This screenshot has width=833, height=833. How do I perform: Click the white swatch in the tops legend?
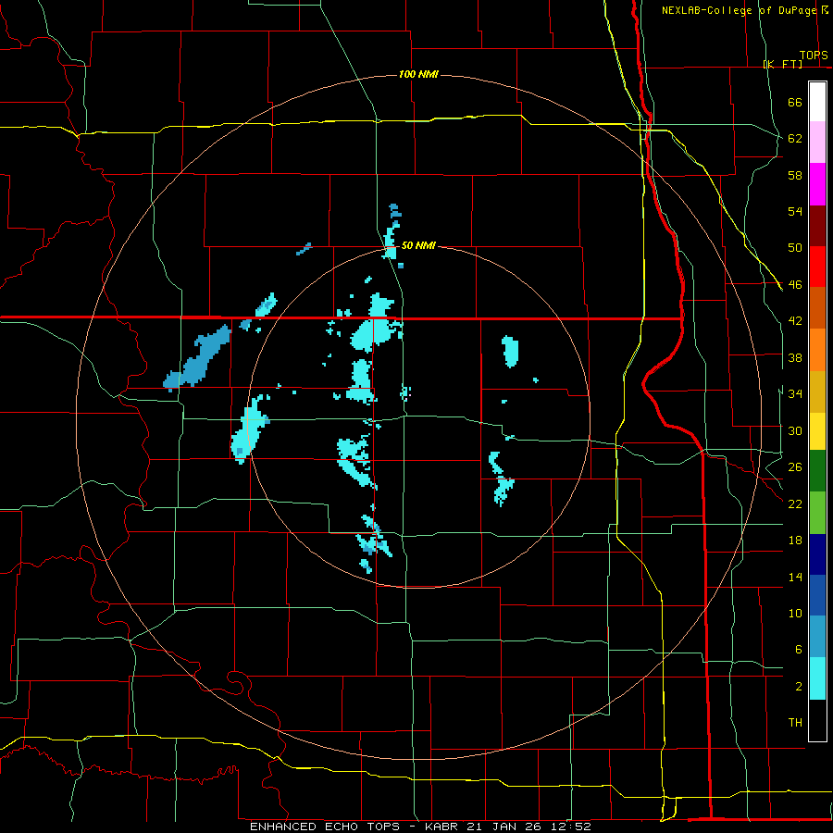click(817, 102)
